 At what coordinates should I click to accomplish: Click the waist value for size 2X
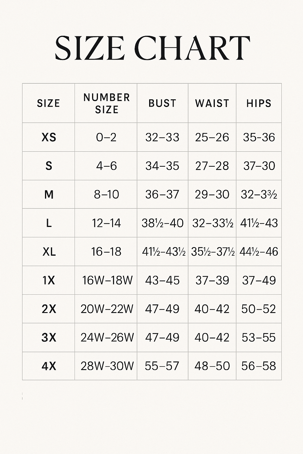(x=212, y=309)
